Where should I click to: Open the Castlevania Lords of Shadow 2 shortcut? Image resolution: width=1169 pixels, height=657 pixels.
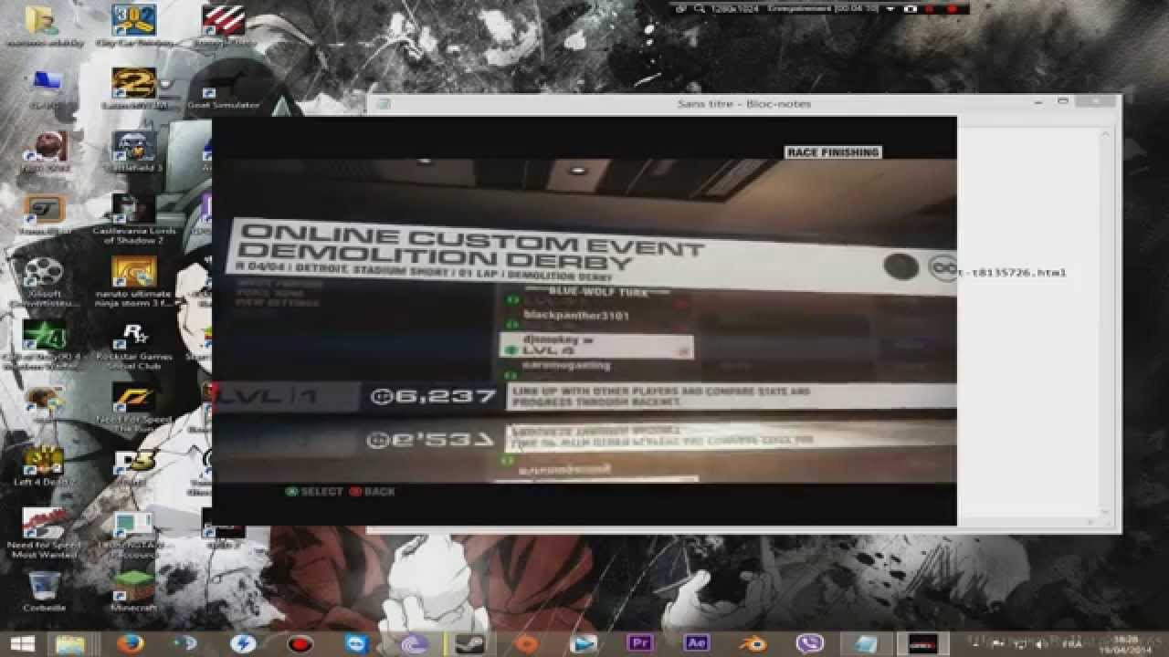(134, 218)
